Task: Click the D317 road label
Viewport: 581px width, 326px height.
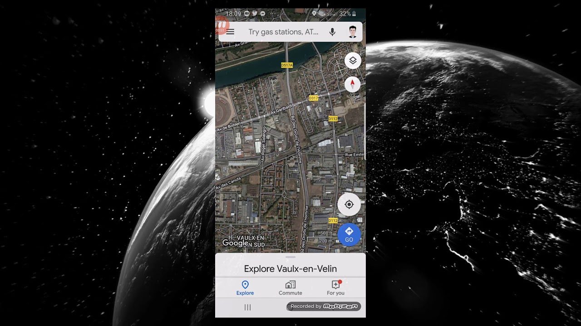Action: pyautogui.click(x=314, y=98)
